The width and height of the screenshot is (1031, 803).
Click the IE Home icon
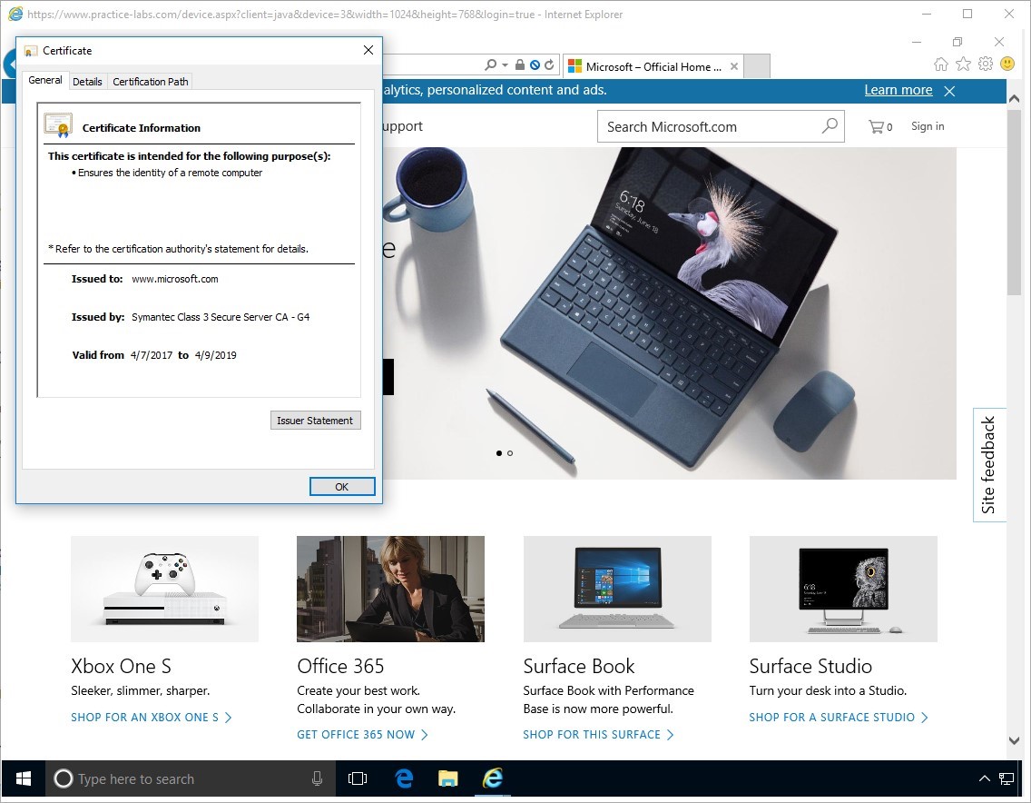click(x=941, y=64)
